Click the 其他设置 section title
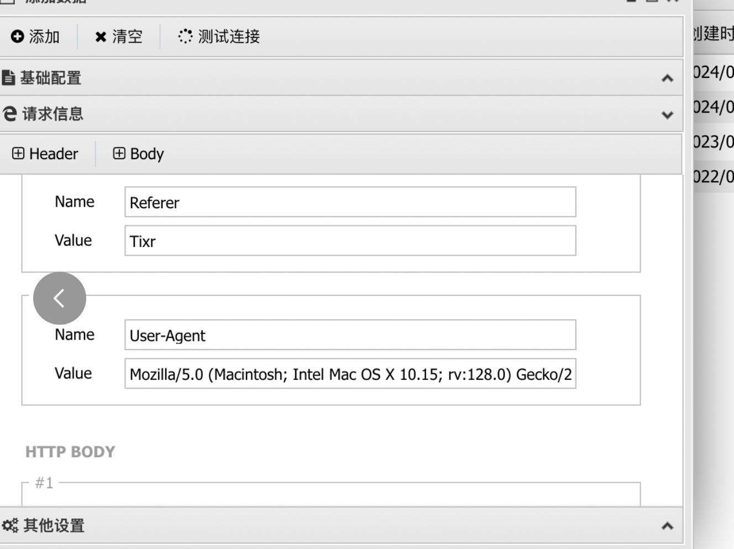Screen dimensions: 734x549 coord(54,525)
